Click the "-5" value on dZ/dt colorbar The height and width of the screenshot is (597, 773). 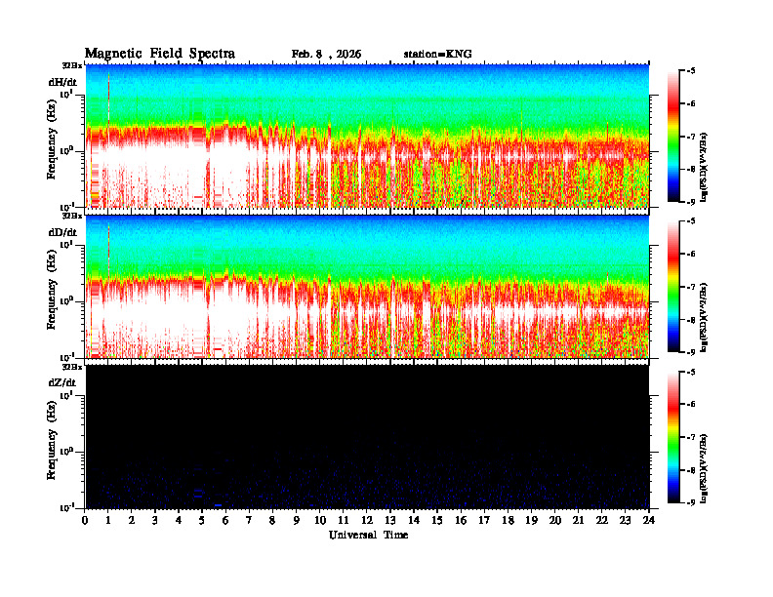click(x=691, y=372)
